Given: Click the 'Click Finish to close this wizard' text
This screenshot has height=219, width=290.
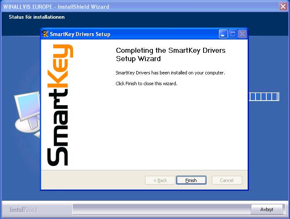Looking at the screenshot, I should pos(146,84).
